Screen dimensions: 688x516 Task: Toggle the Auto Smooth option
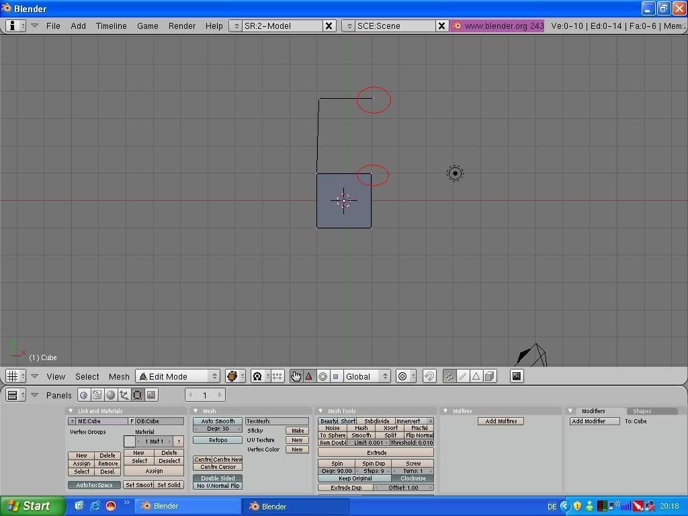click(218, 421)
